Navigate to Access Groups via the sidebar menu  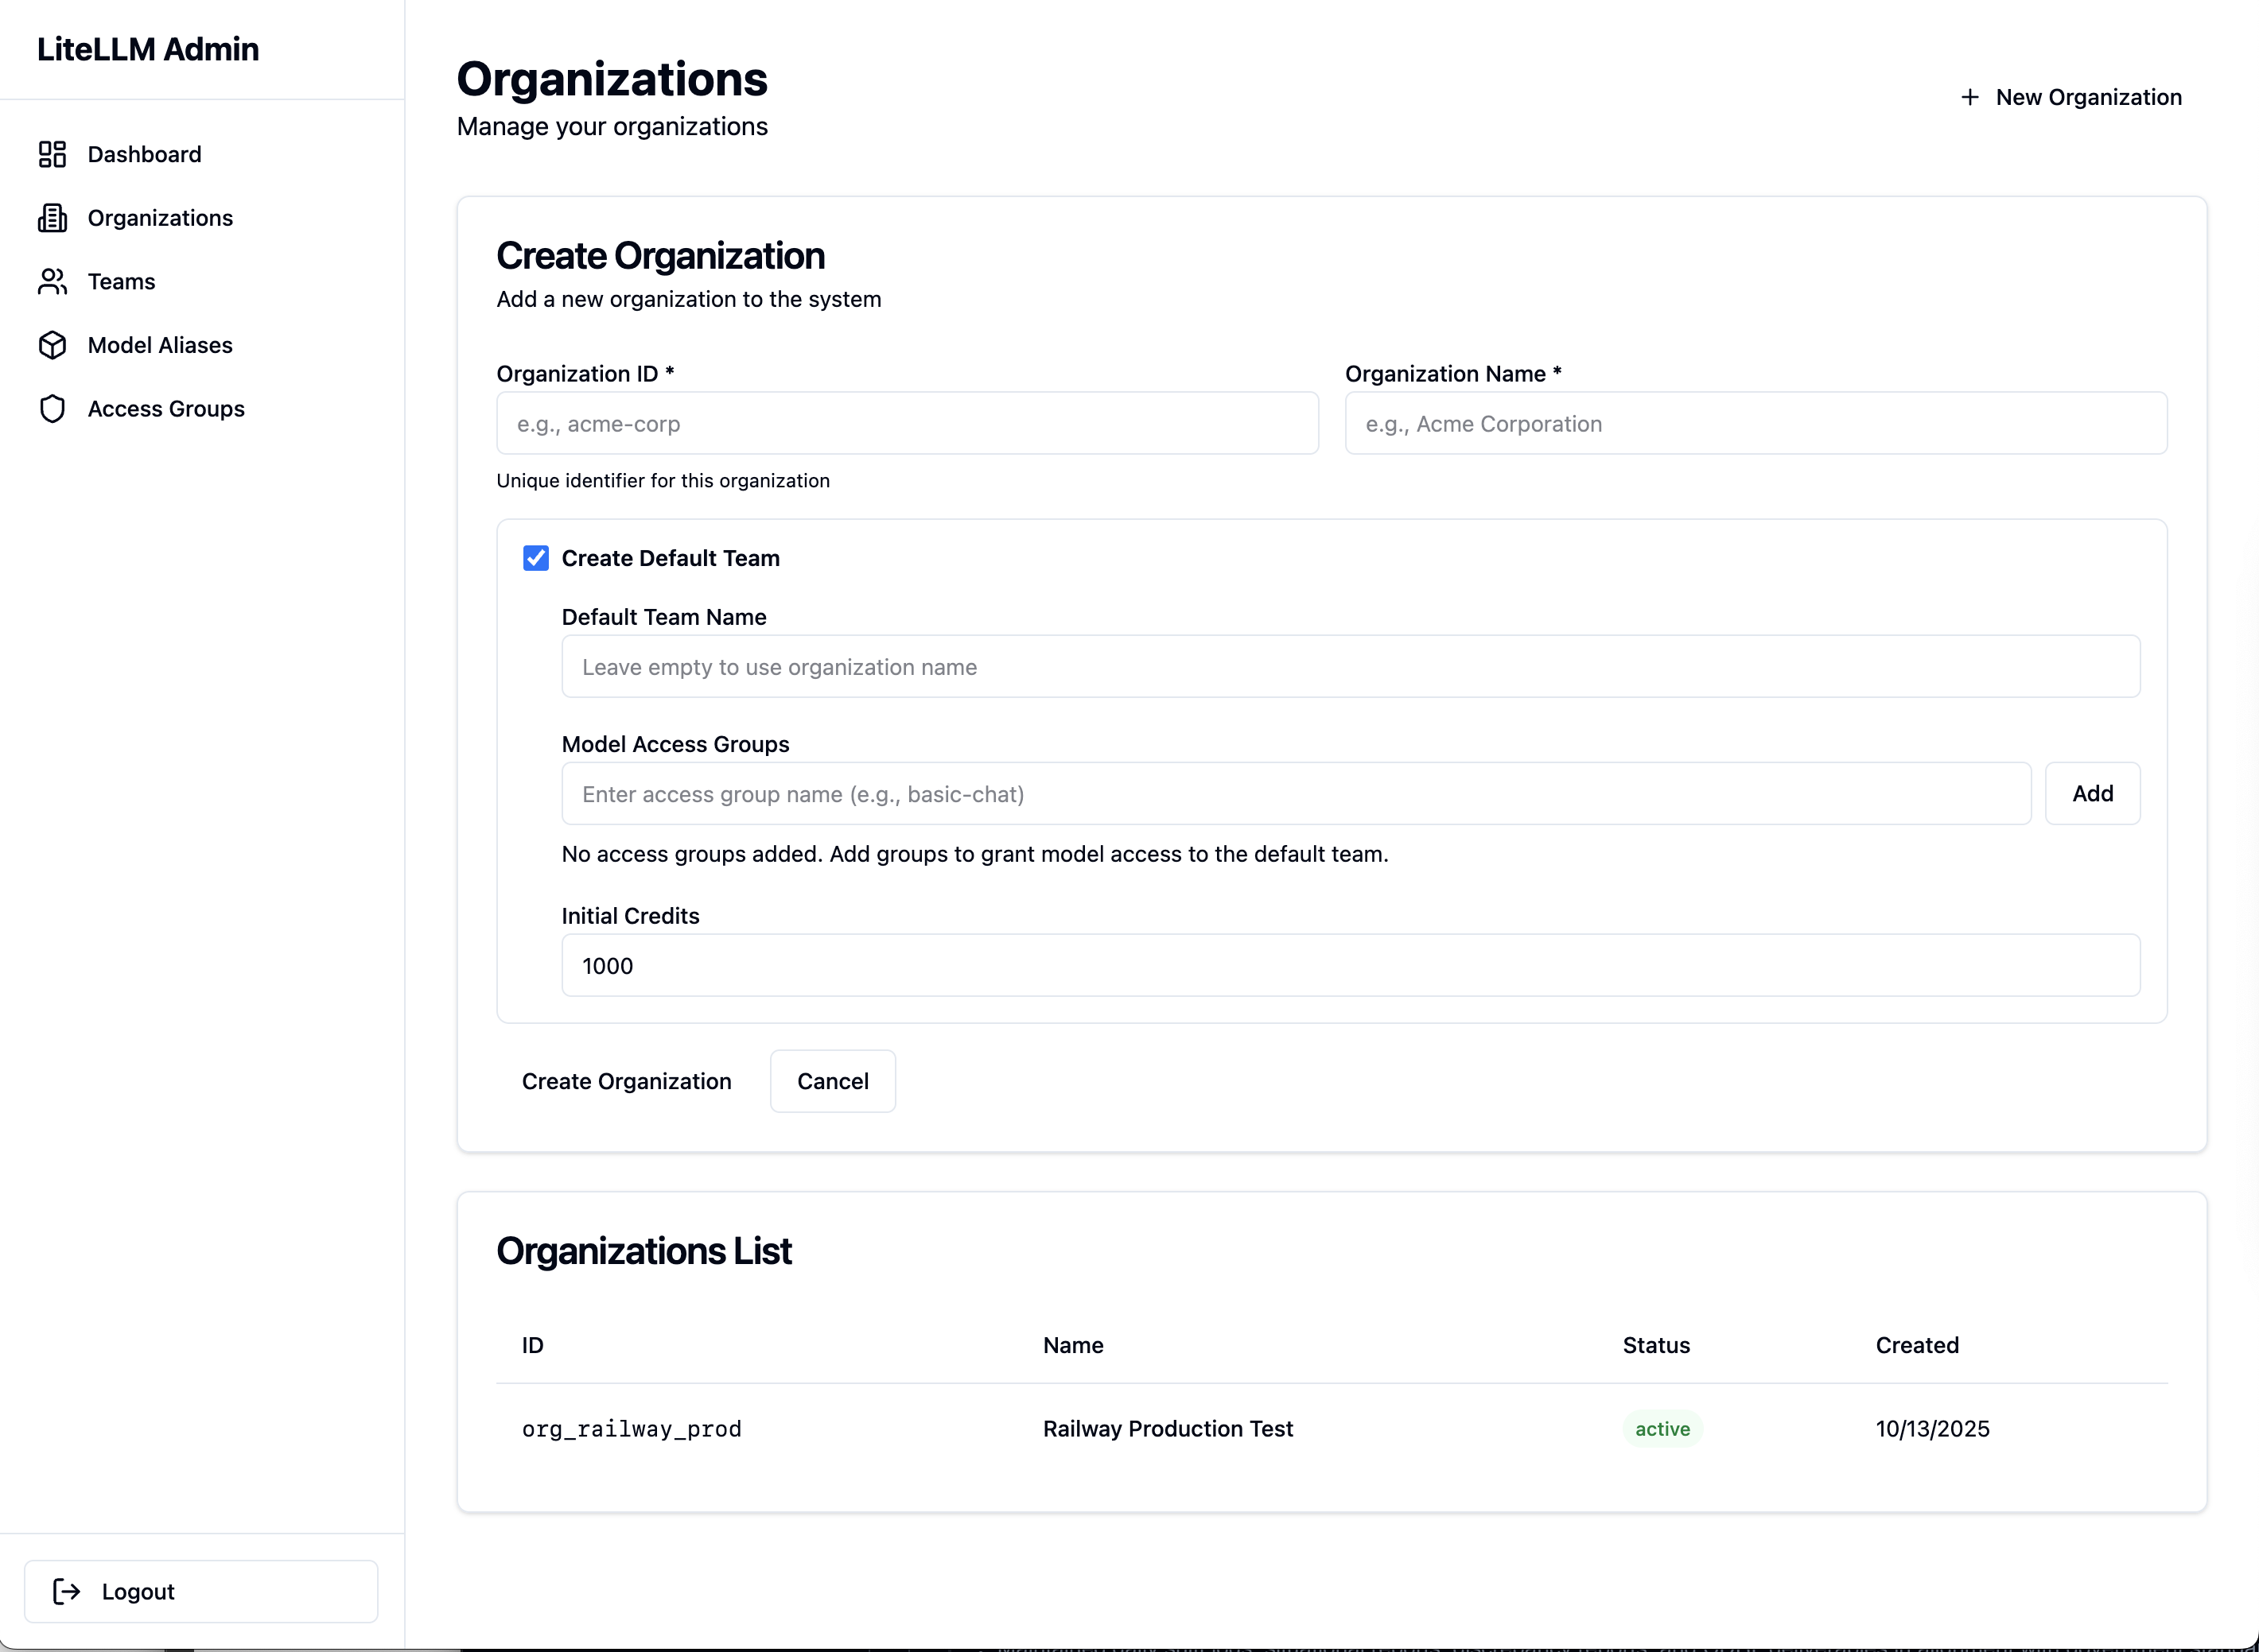[165, 408]
